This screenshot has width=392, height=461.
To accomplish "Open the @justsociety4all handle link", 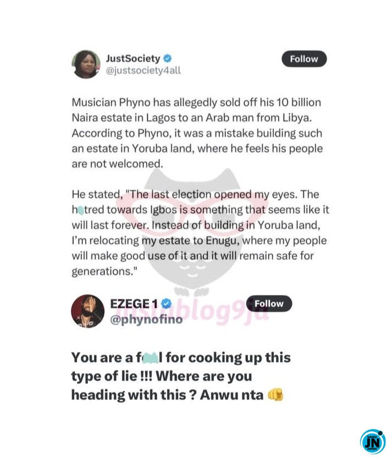I will 143,70.
